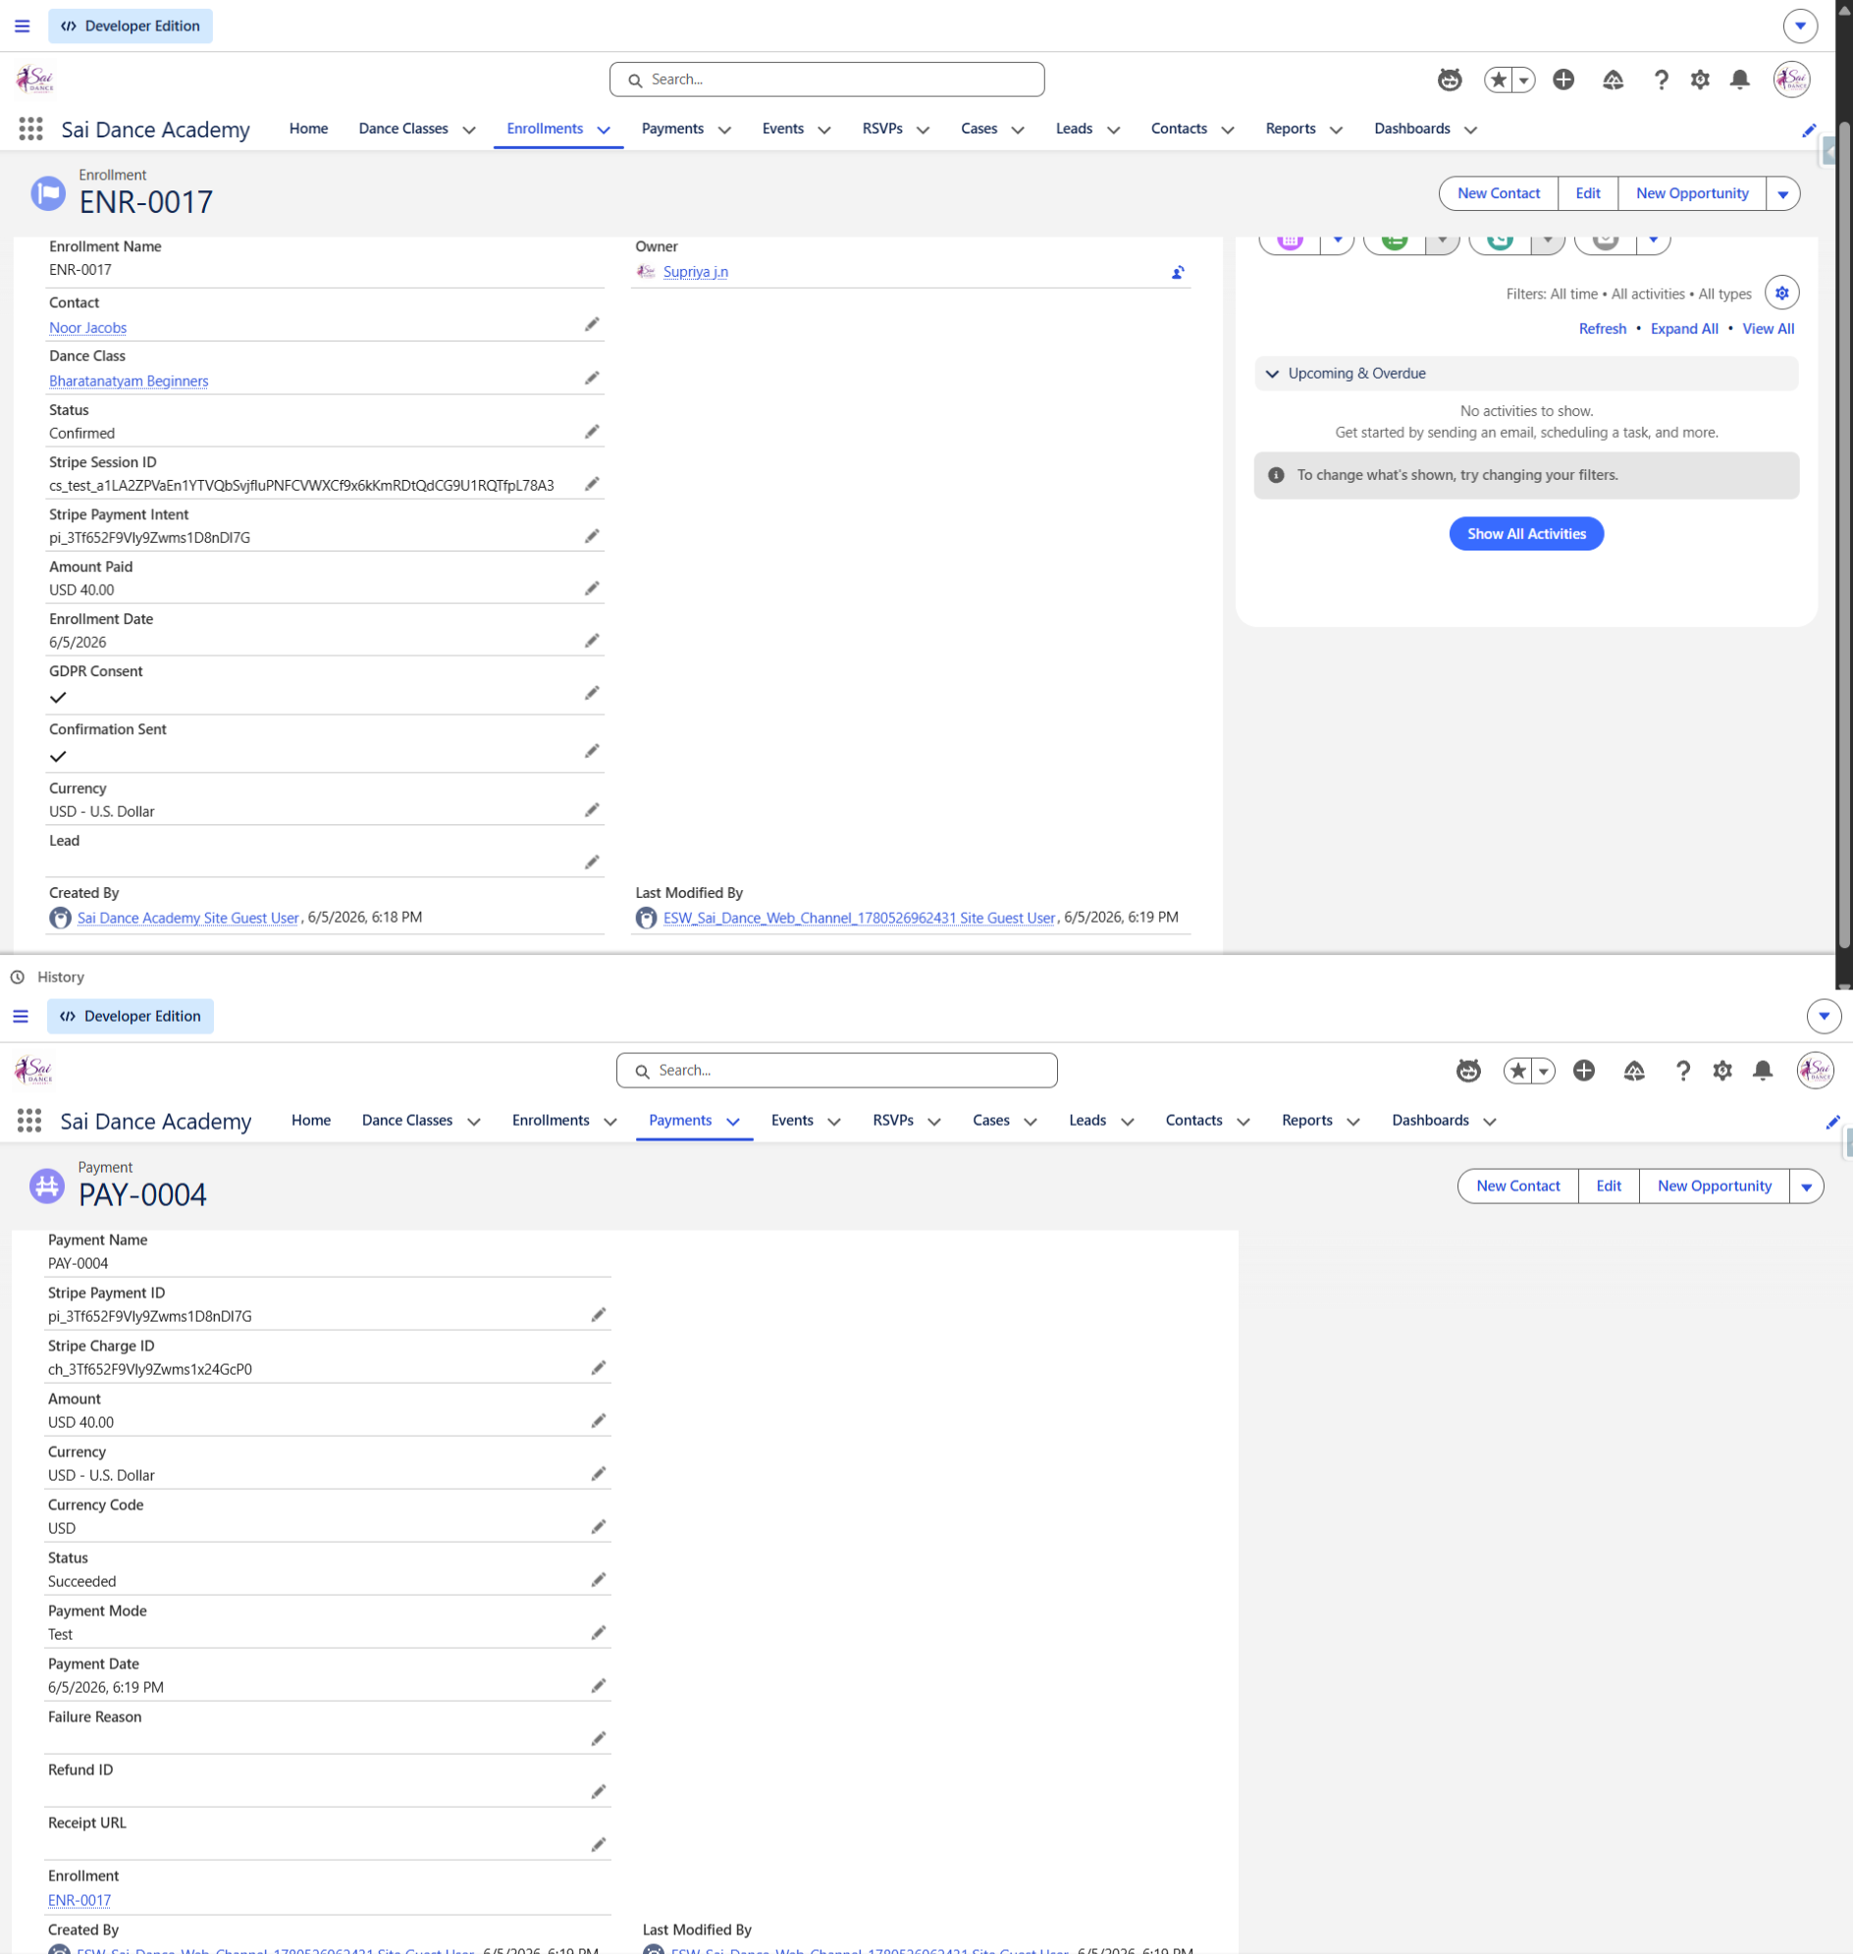The height and width of the screenshot is (1954, 1853).
Task: Open more actions dropdown on PAY-0004 header
Action: tap(1807, 1187)
